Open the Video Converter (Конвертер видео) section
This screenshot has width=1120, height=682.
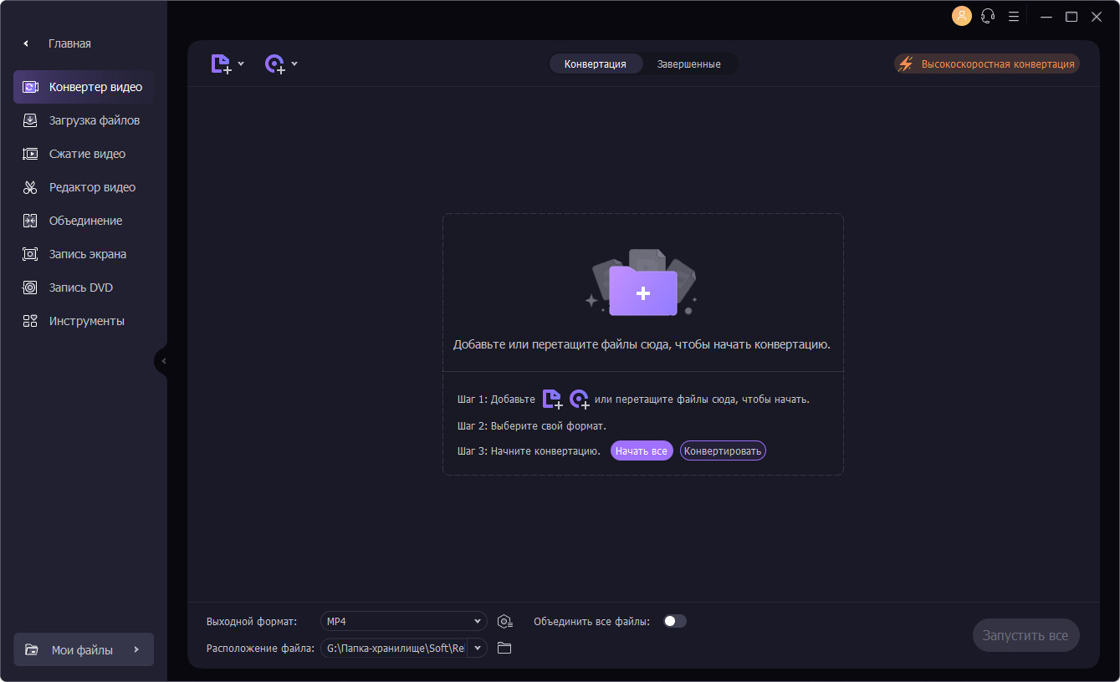(84, 87)
